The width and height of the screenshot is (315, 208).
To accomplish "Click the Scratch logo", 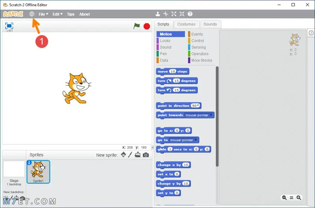I will point(13,14).
